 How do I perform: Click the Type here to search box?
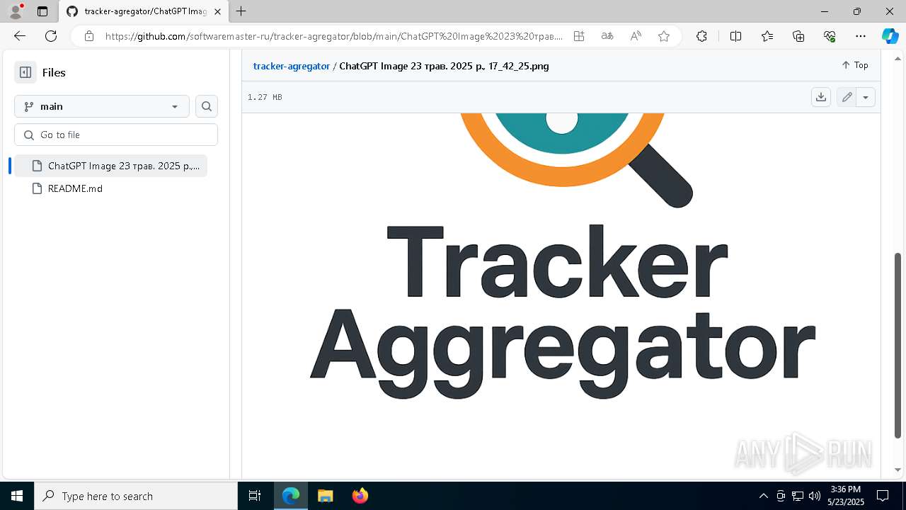[136, 496]
